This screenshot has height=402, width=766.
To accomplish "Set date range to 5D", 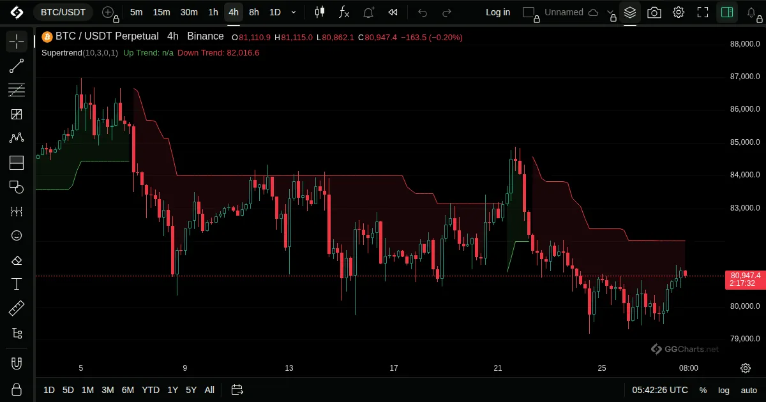I will point(68,390).
